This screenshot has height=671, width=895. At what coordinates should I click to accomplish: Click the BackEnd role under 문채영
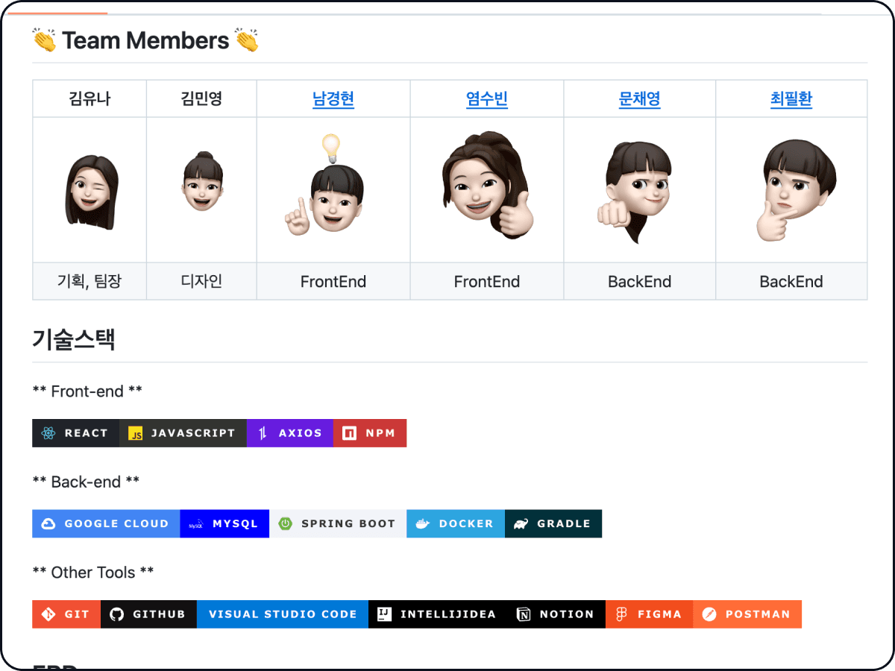pyautogui.click(x=640, y=282)
